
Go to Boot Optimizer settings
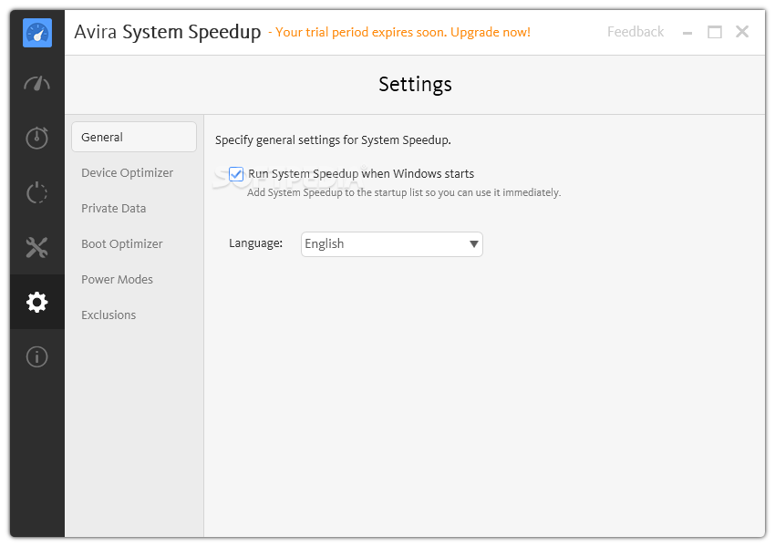click(x=121, y=243)
